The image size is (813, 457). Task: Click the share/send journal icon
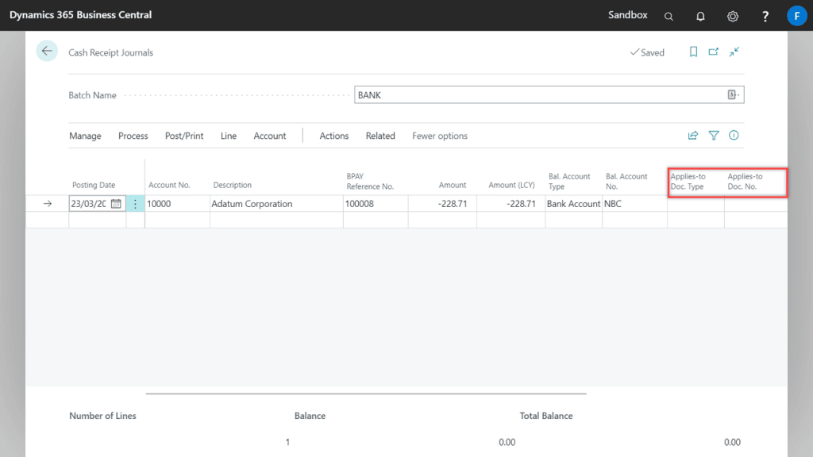coord(692,135)
